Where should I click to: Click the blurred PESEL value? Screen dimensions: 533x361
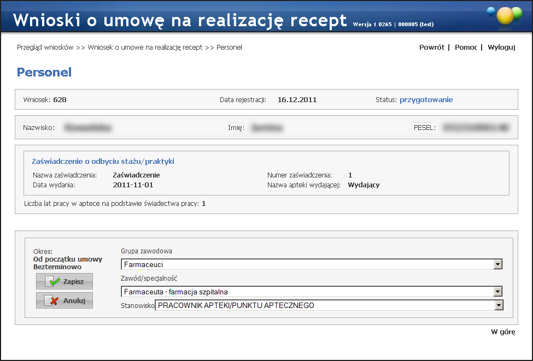pos(476,128)
